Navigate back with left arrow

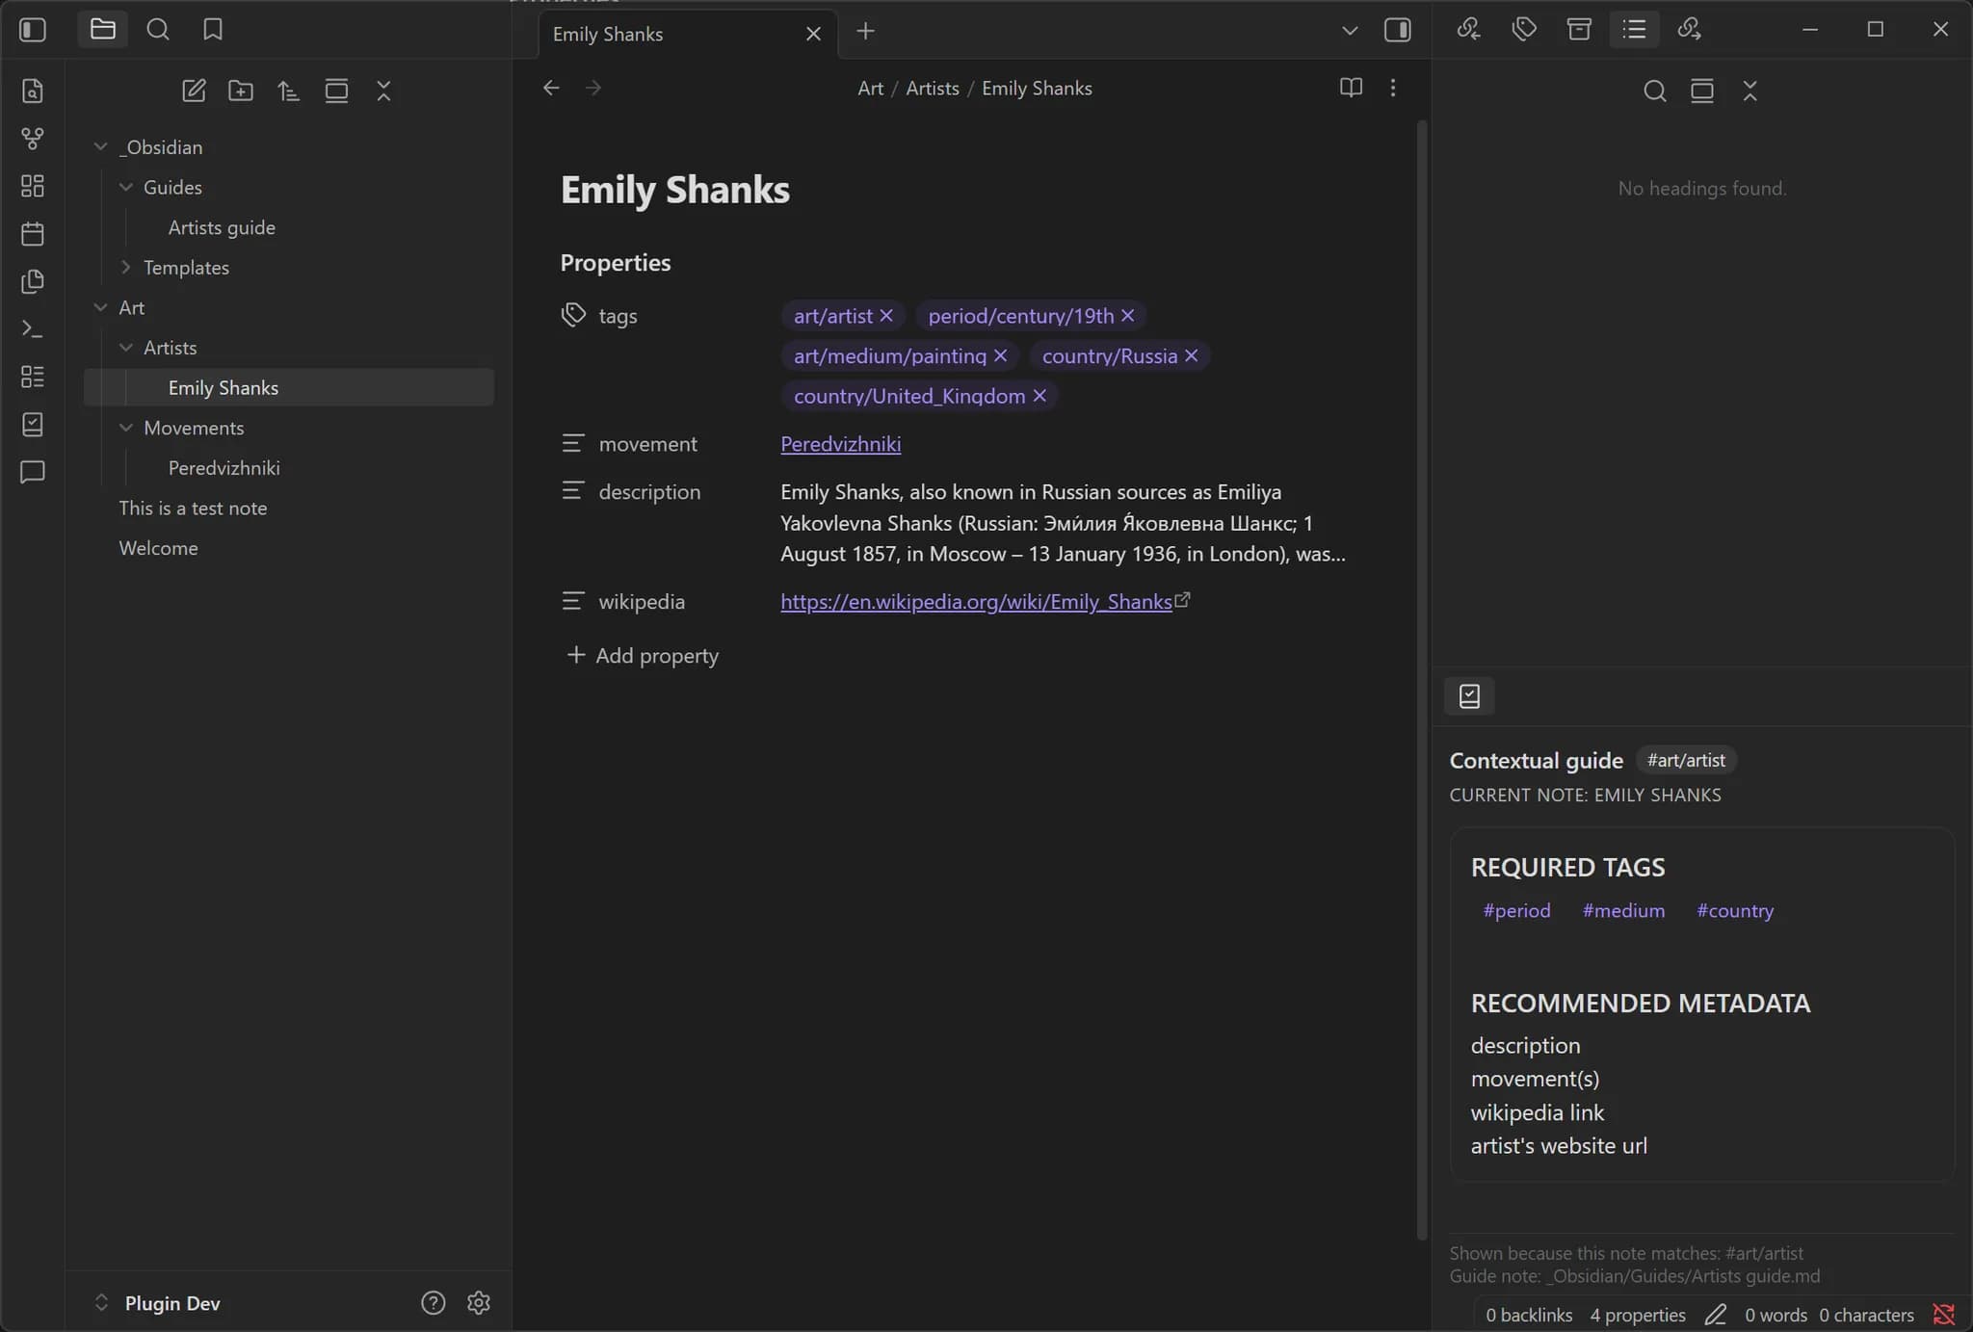coord(551,88)
